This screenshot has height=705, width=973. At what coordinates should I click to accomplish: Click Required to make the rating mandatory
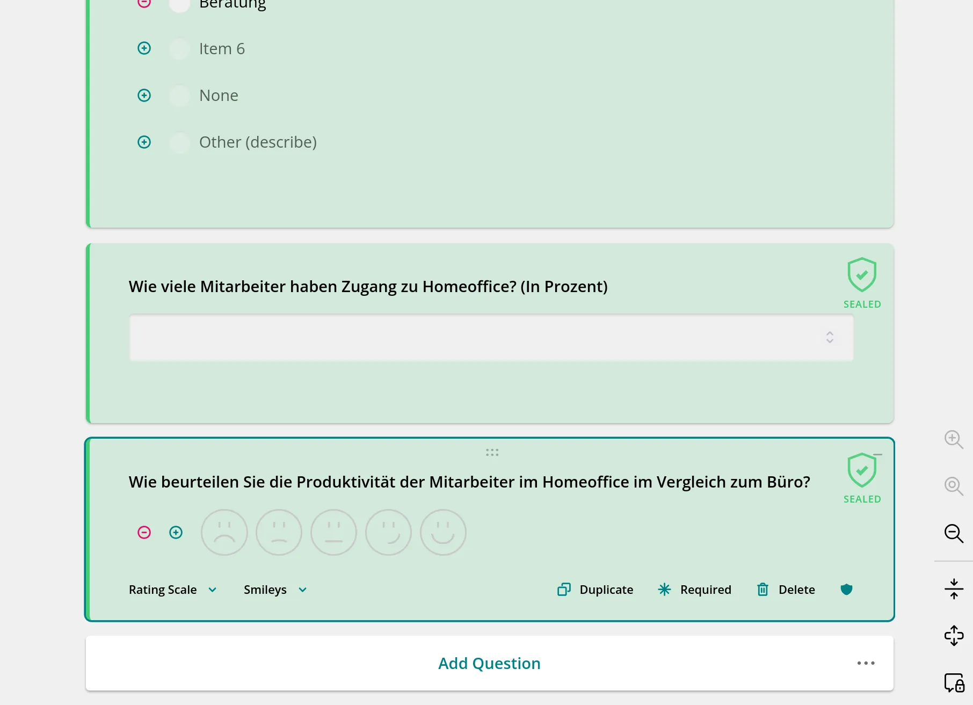[x=705, y=589]
